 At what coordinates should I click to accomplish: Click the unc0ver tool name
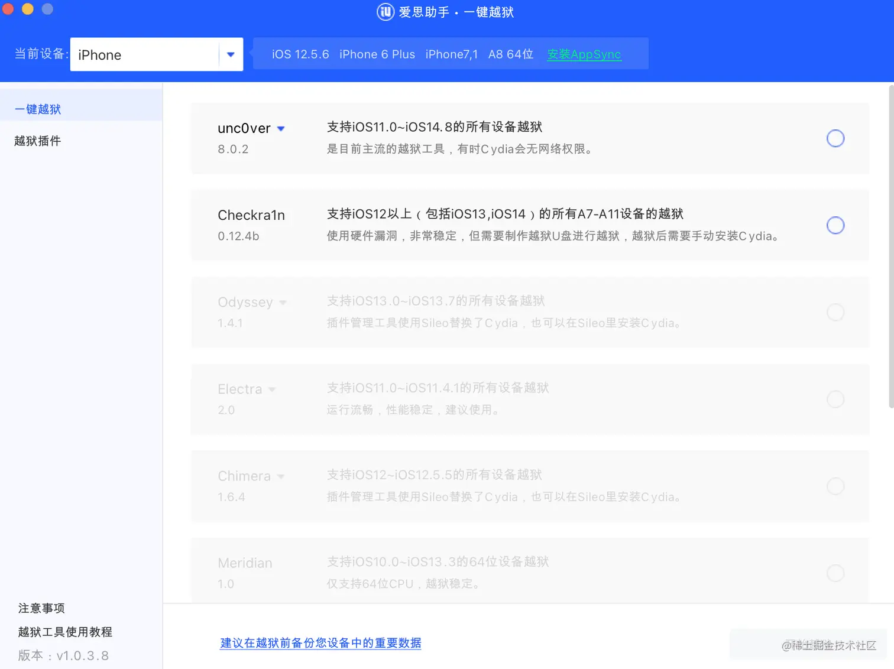pyautogui.click(x=244, y=128)
